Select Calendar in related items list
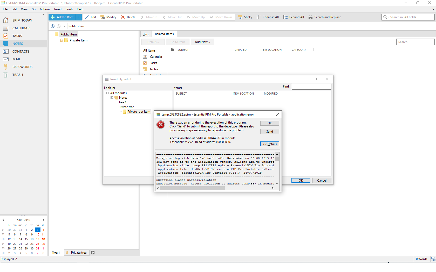 pos(156,57)
